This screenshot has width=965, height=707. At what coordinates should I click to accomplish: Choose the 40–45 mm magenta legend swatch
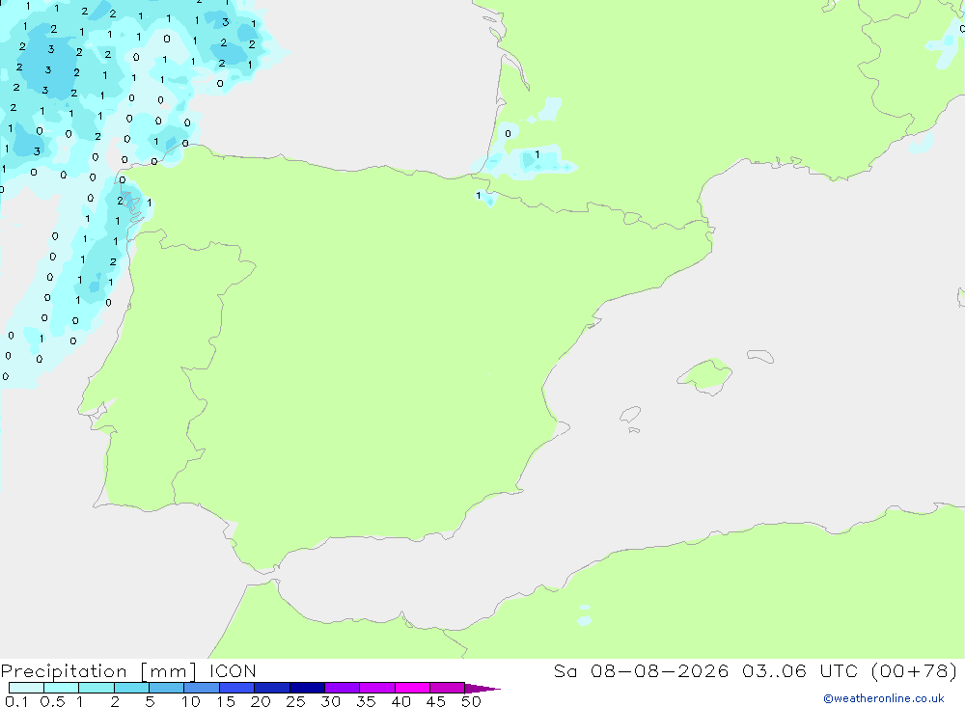412,688
